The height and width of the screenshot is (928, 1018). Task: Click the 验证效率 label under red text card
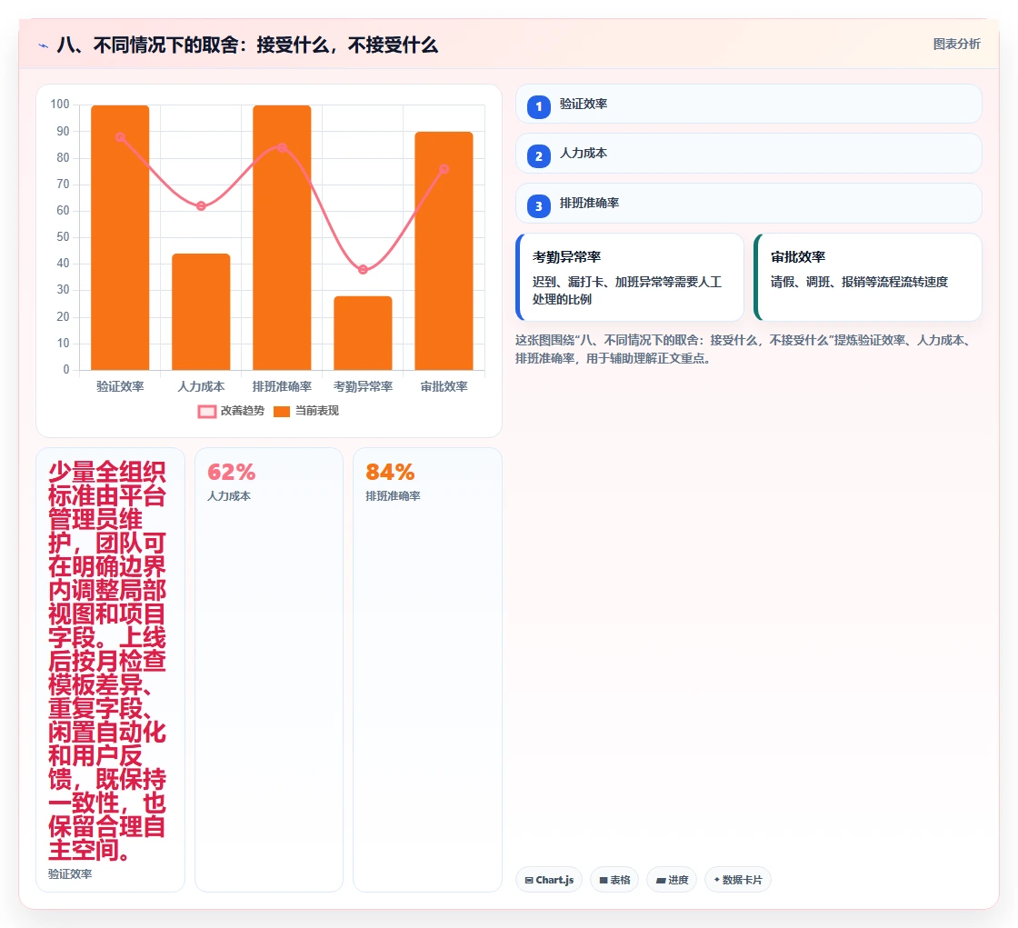click(x=70, y=874)
